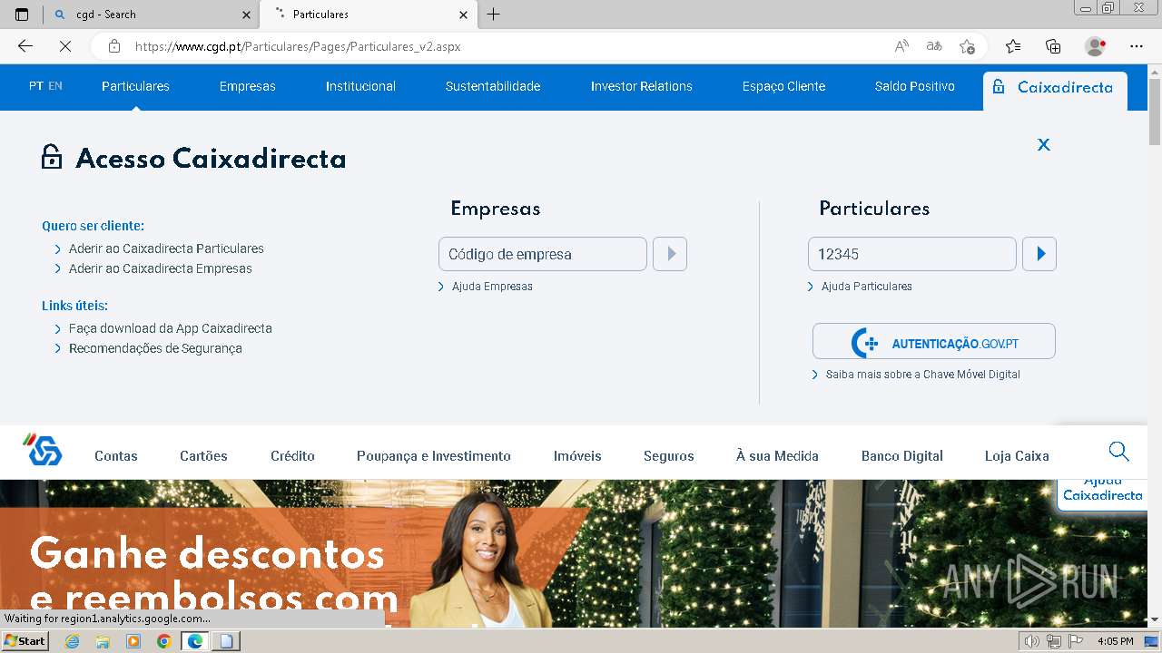Open Institucional top menu
Image resolution: width=1162 pixels, height=653 pixels.
pyautogui.click(x=360, y=86)
